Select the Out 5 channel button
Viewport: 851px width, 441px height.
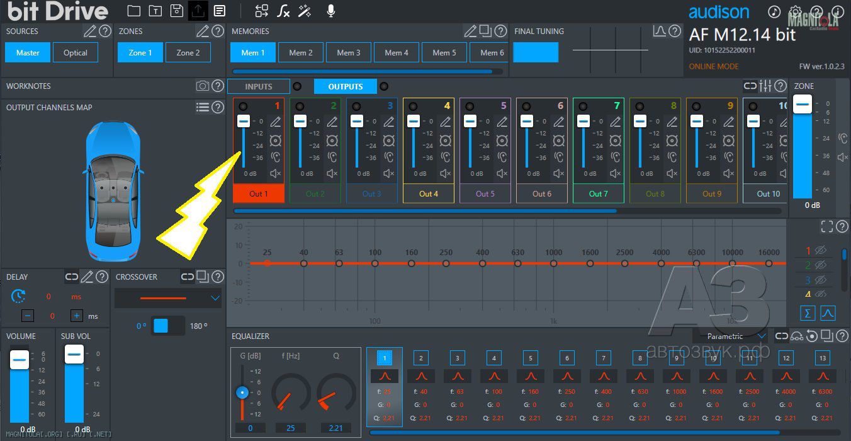tap(485, 193)
